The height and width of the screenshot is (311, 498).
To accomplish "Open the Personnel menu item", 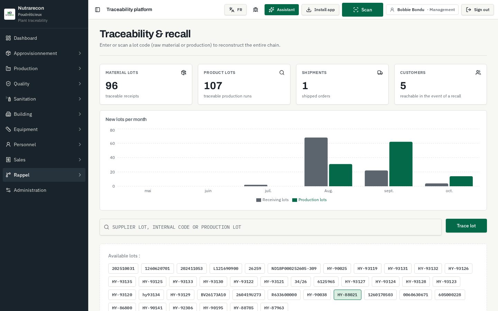I will point(44,144).
